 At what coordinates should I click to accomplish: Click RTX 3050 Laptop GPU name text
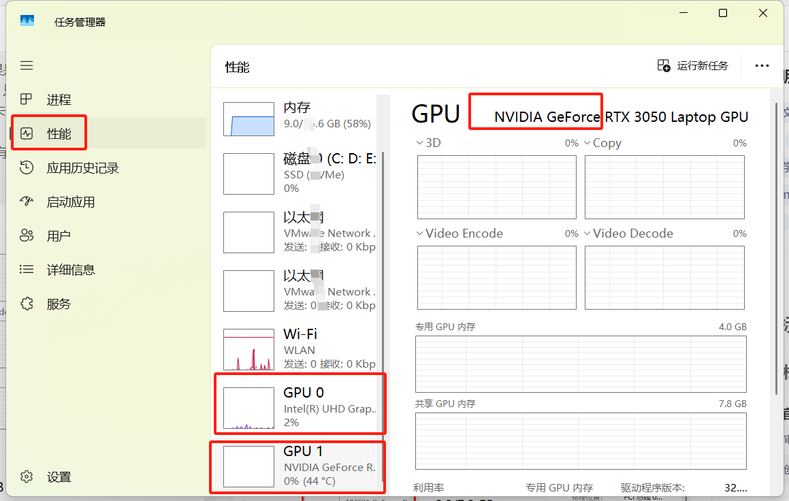676,117
